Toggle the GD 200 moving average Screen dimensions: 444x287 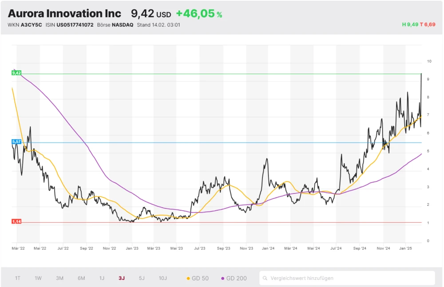235,278
